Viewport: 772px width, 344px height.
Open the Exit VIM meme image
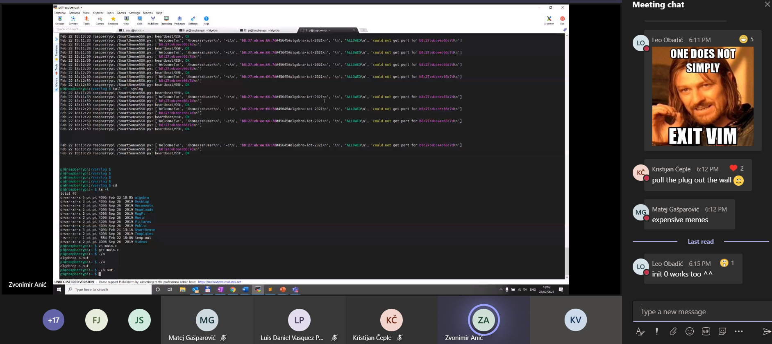click(703, 96)
